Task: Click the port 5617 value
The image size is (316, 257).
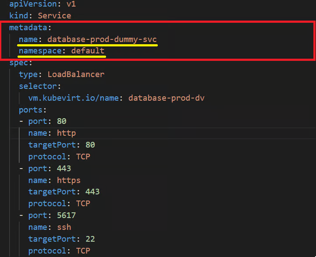Action: [66, 215]
